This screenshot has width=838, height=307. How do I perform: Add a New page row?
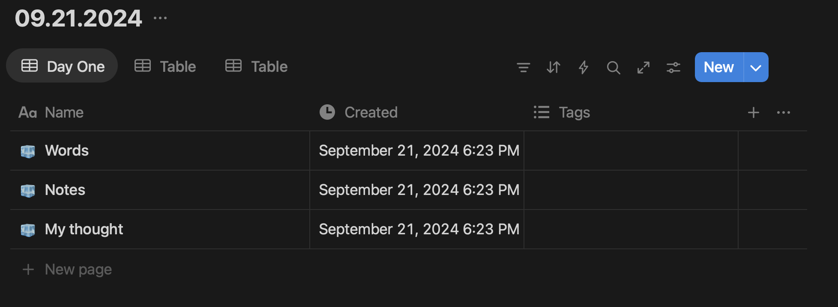pos(67,269)
